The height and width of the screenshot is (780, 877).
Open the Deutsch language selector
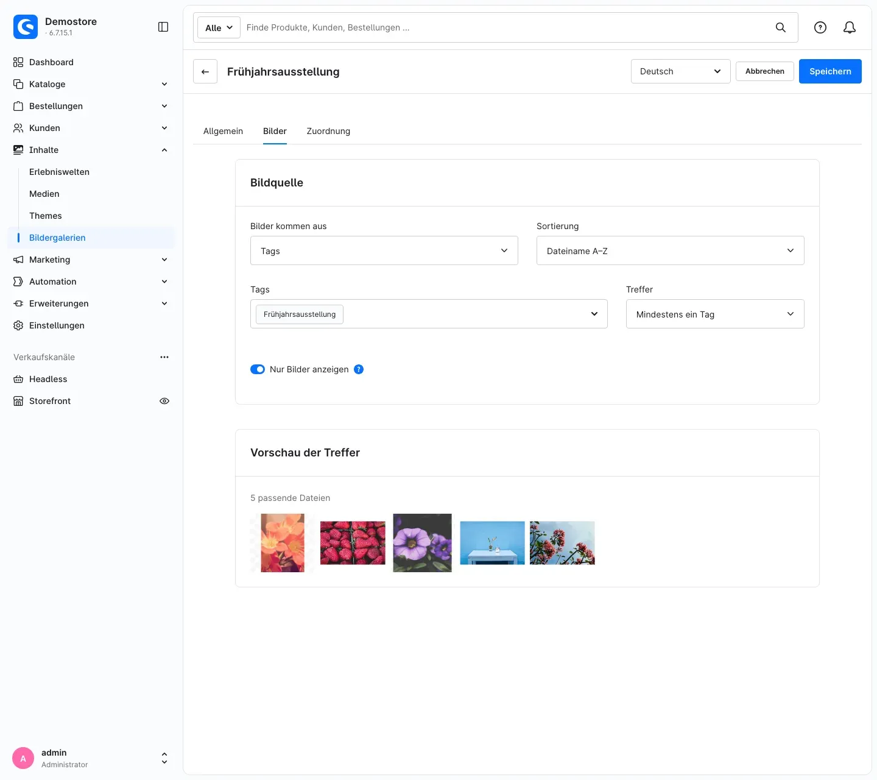tap(681, 71)
